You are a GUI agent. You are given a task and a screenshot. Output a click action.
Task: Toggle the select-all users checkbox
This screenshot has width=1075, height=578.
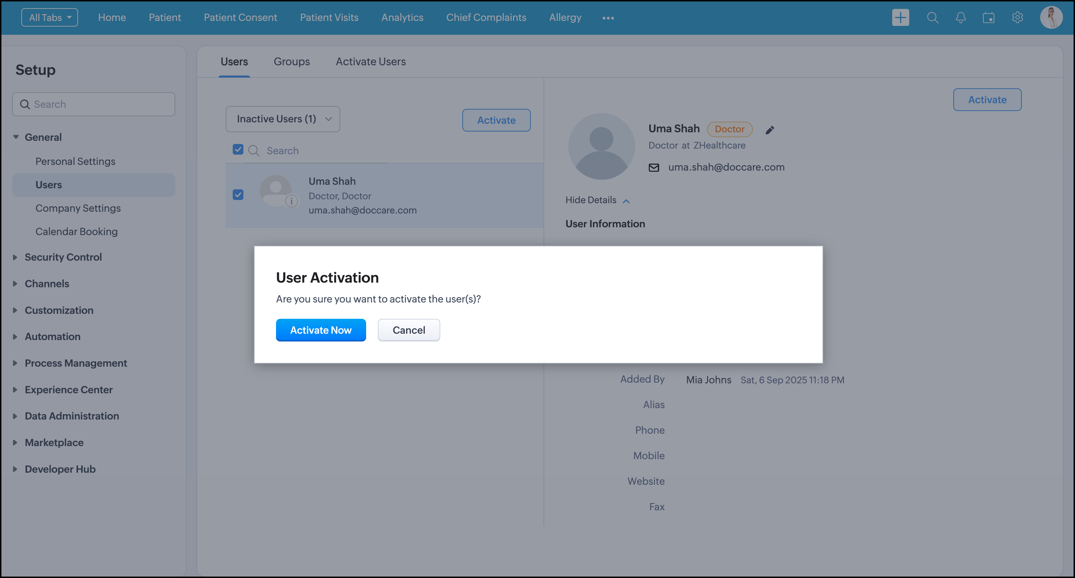(x=238, y=149)
